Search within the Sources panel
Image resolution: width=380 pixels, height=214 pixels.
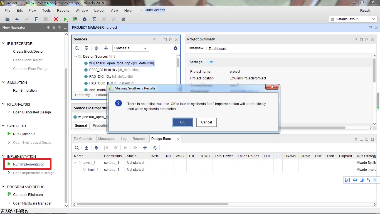coord(77,48)
